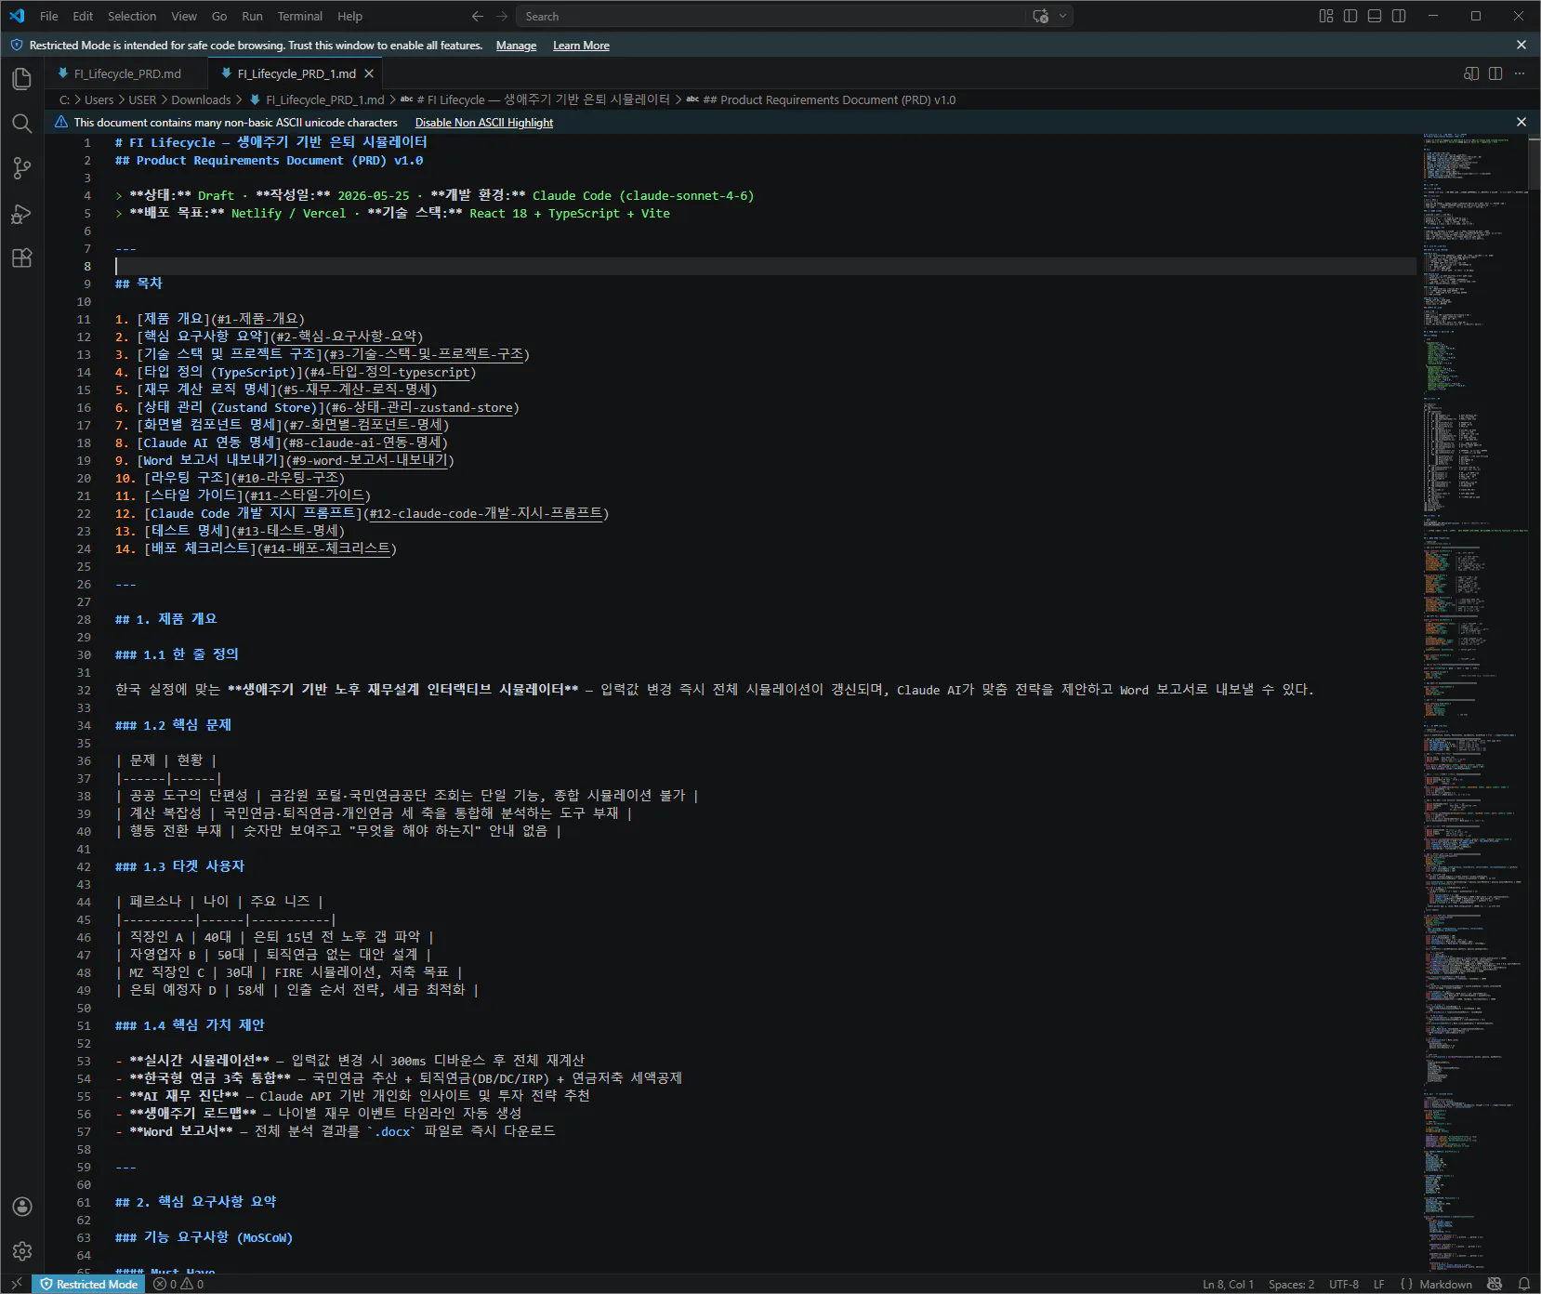Change the UTF-8 file encoding
The height and width of the screenshot is (1294, 1541).
point(1344,1284)
